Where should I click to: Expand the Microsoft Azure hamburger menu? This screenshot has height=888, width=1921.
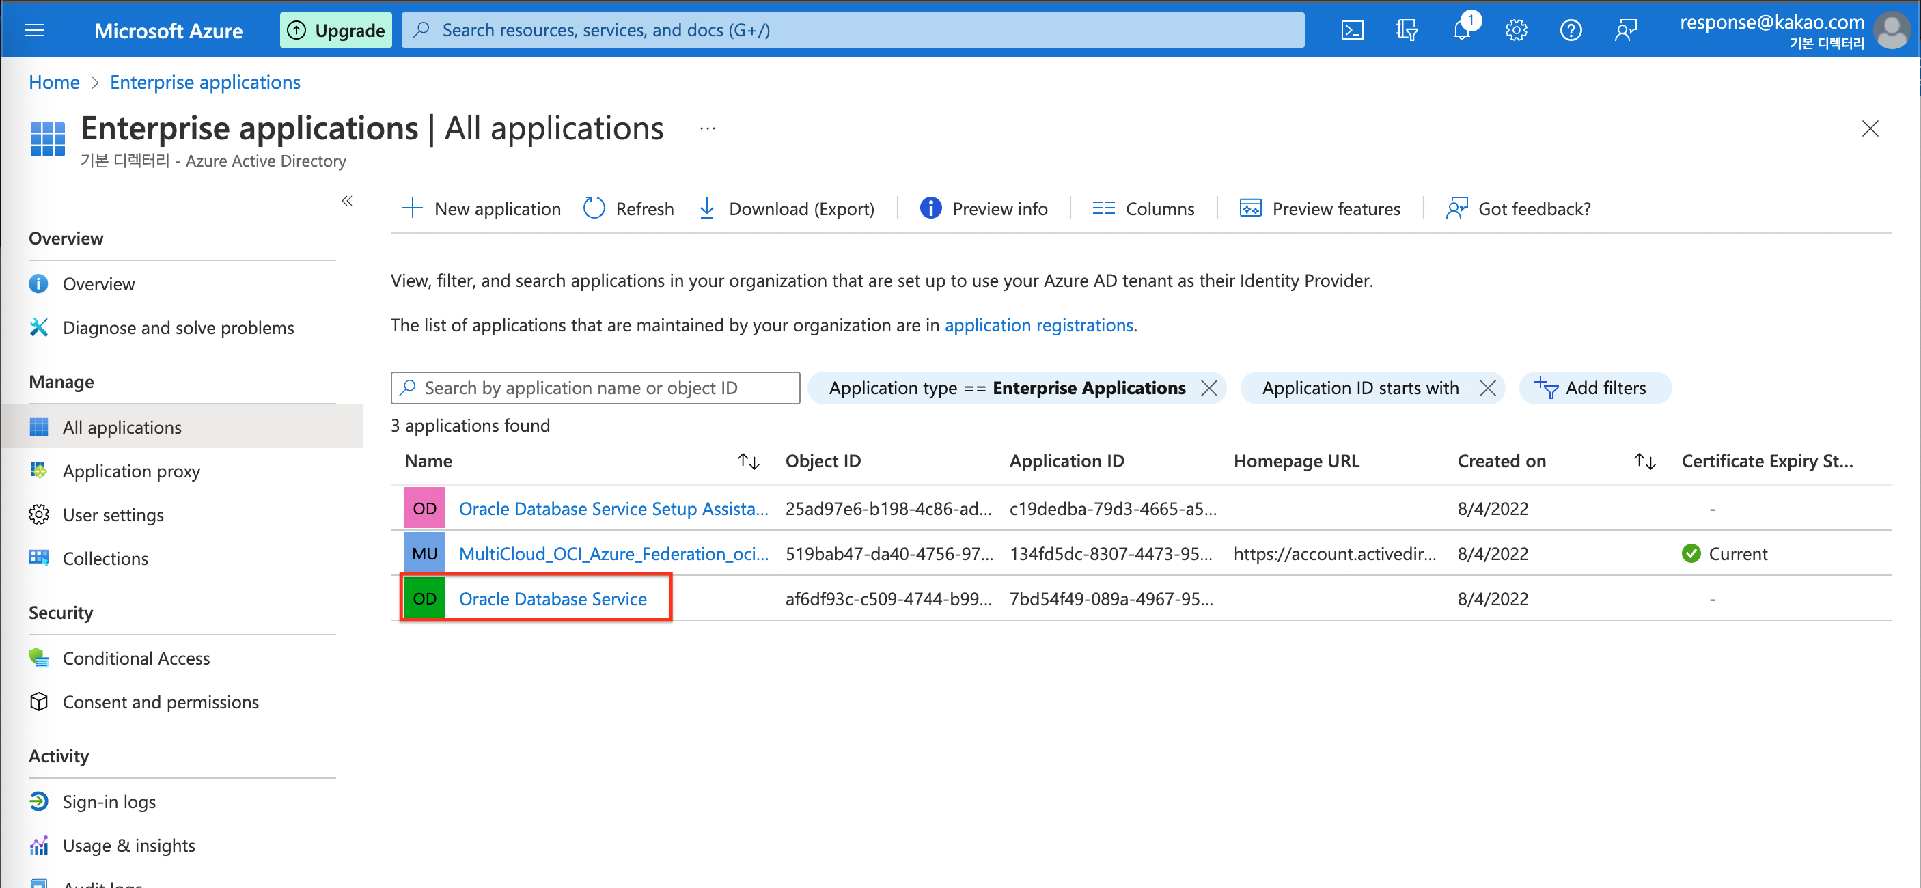pyautogui.click(x=34, y=29)
